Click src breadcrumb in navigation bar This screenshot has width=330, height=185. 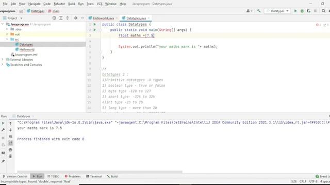(x=21, y=11)
